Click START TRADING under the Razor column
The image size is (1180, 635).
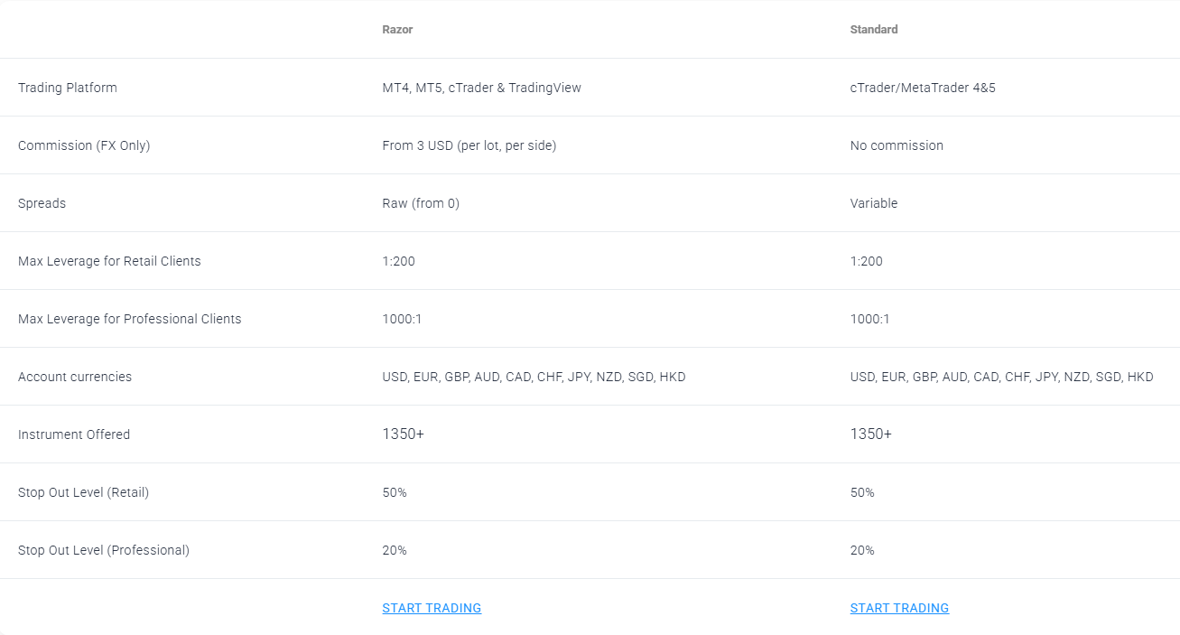pos(432,608)
